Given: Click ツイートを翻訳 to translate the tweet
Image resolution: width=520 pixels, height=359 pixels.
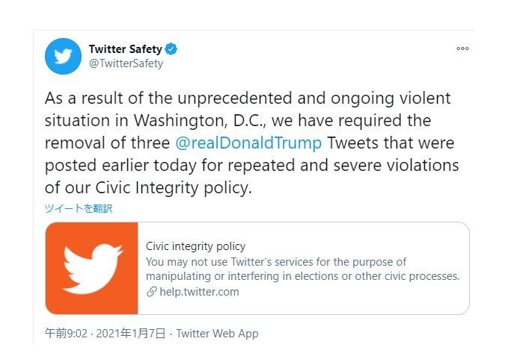Looking at the screenshot, I should [x=79, y=208].
